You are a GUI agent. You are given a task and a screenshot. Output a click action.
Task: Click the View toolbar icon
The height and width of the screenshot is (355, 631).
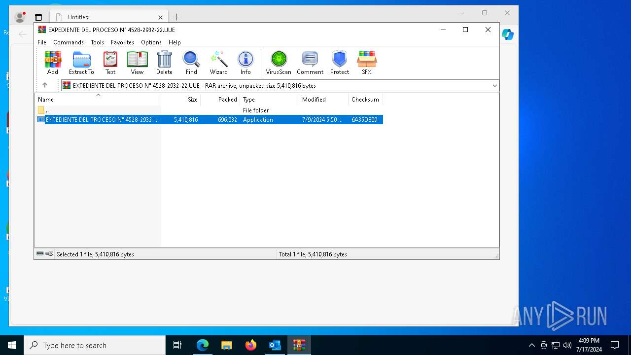(x=137, y=63)
